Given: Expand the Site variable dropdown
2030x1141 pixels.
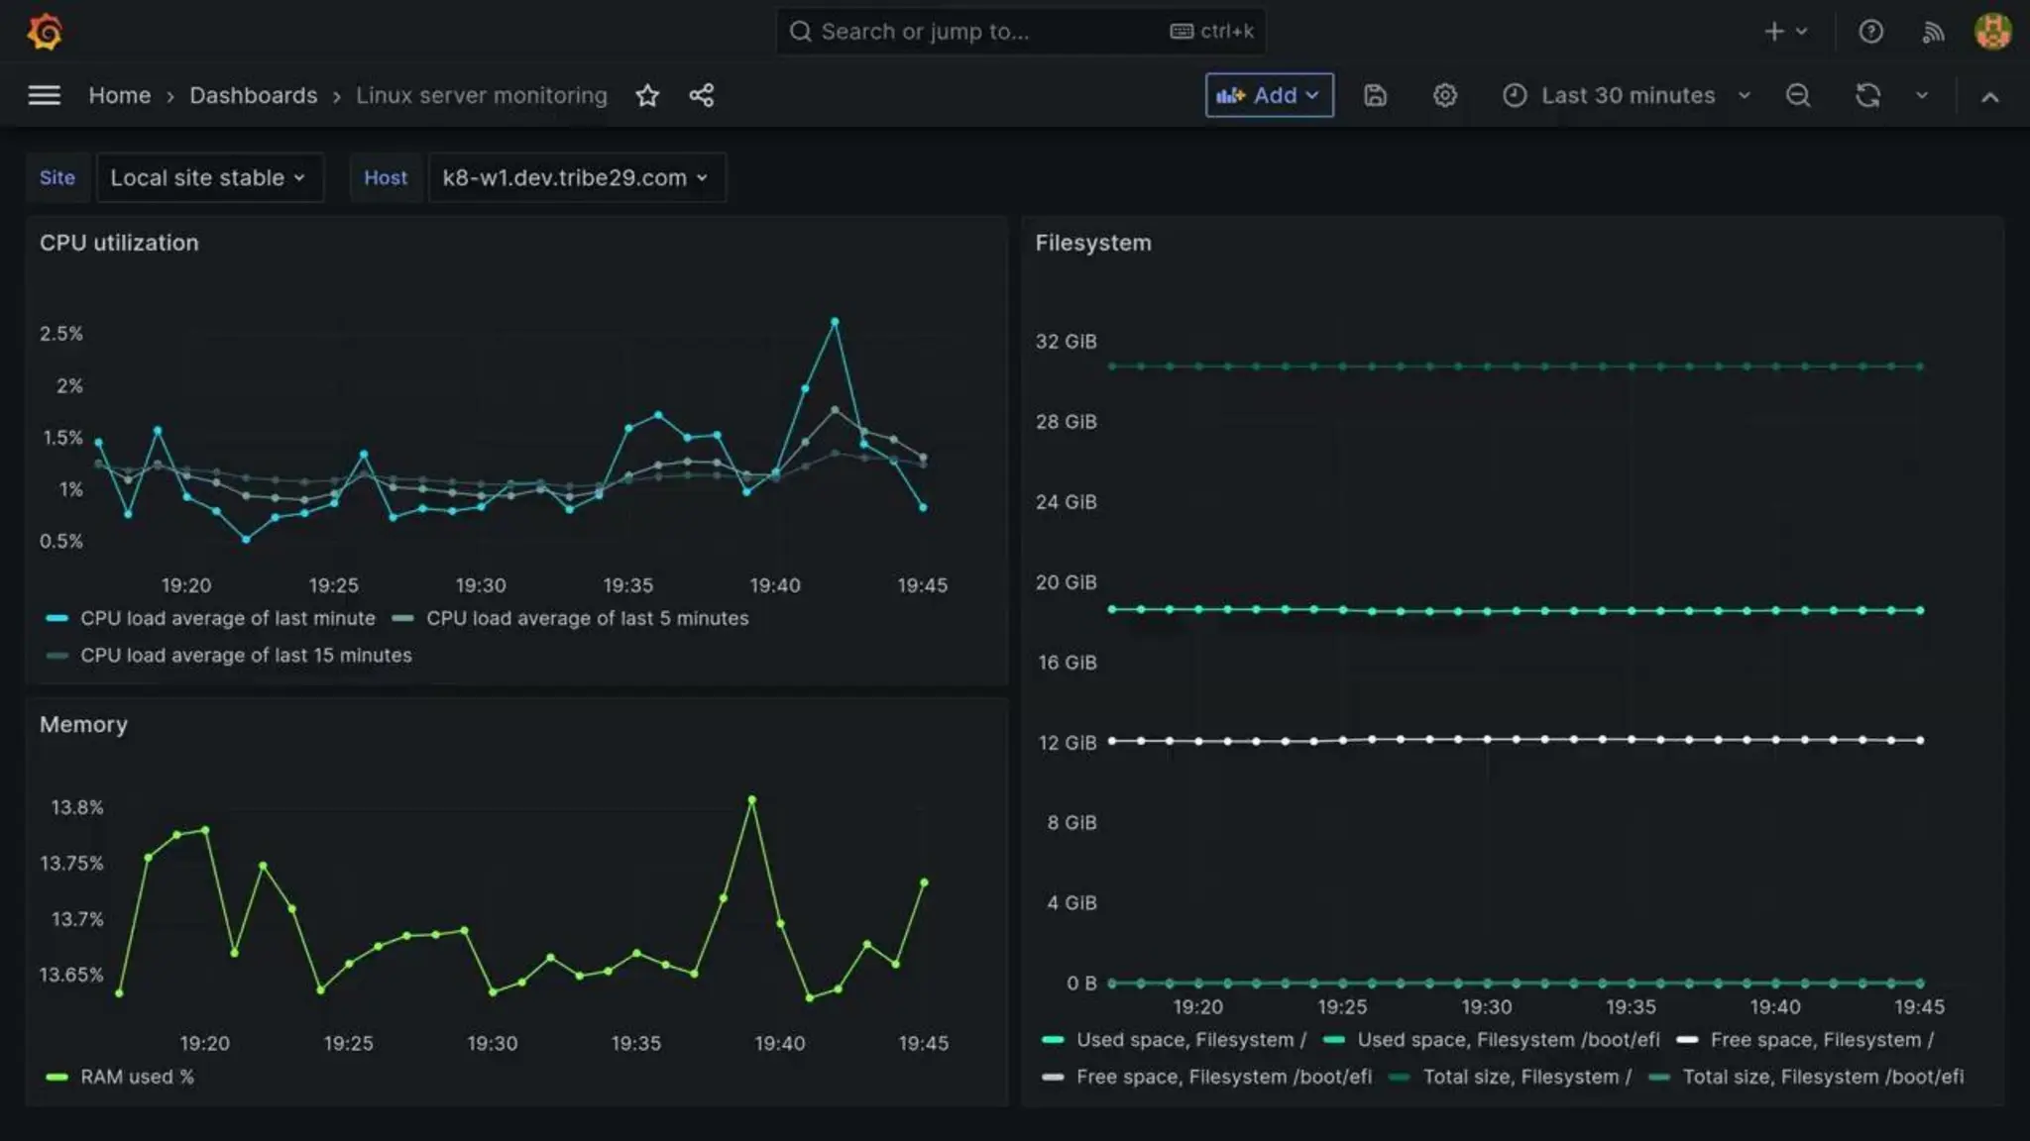Looking at the screenshot, I should click(208, 178).
